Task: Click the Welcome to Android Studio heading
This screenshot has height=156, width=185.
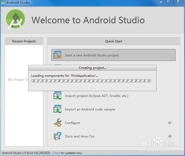Action: (88, 20)
